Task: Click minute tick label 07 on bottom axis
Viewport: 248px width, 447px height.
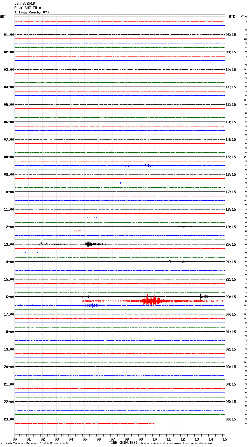Action: pyautogui.click(x=113, y=439)
